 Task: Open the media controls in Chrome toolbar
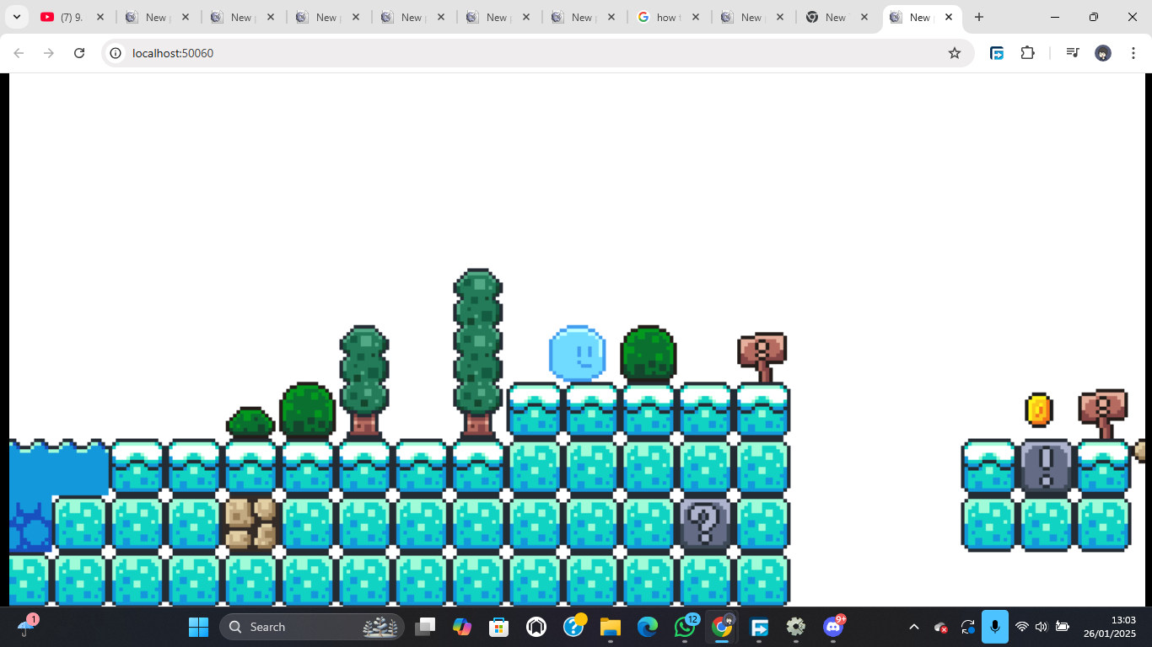click(x=1072, y=53)
